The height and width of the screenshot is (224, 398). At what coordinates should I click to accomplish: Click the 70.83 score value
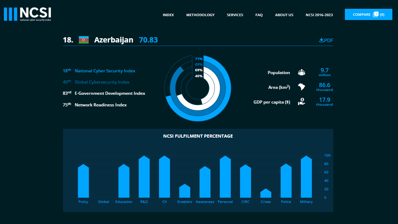[x=148, y=40]
